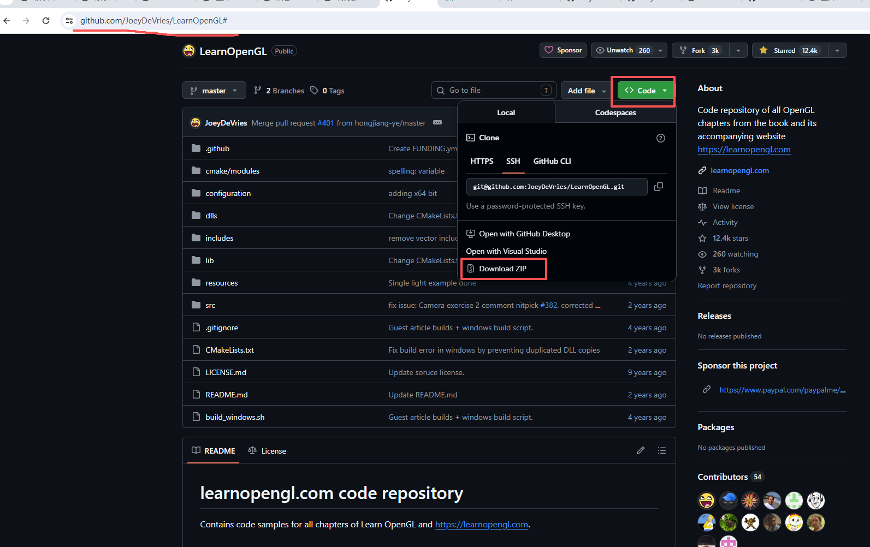The height and width of the screenshot is (547, 870).
Task: Click Report repository link
Action: pos(727,286)
